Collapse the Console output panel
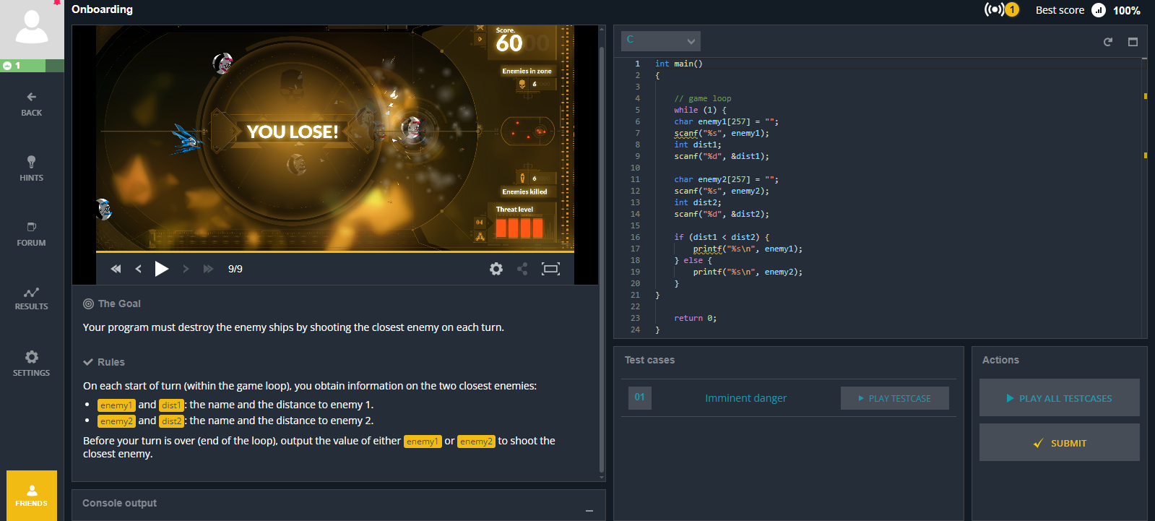Viewport: 1155px width, 521px height. pyautogui.click(x=589, y=510)
